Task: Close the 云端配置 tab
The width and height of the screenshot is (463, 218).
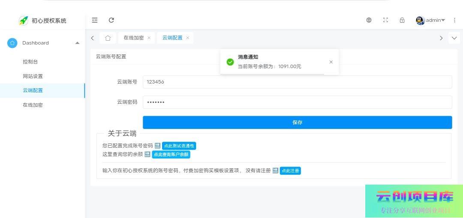Action: tap(188, 38)
